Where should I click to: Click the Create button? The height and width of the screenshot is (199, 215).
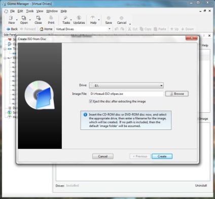[x=162, y=156]
